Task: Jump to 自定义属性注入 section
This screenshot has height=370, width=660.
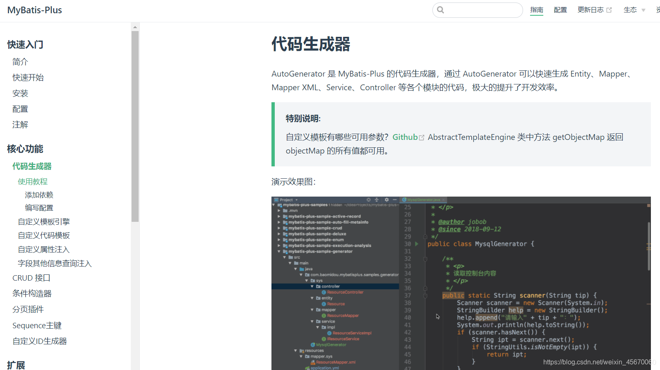Action: pos(44,250)
